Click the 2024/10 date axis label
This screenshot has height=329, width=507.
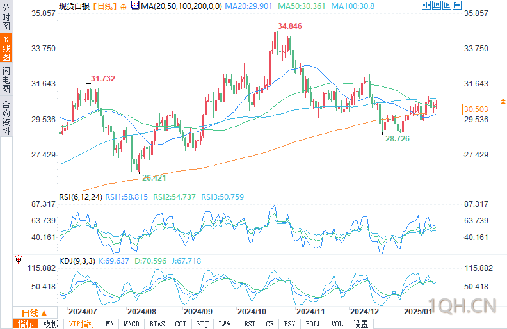[252, 312]
